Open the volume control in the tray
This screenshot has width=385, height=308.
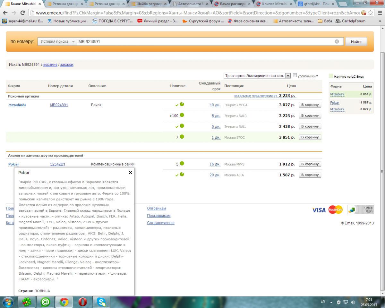(353, 302)
